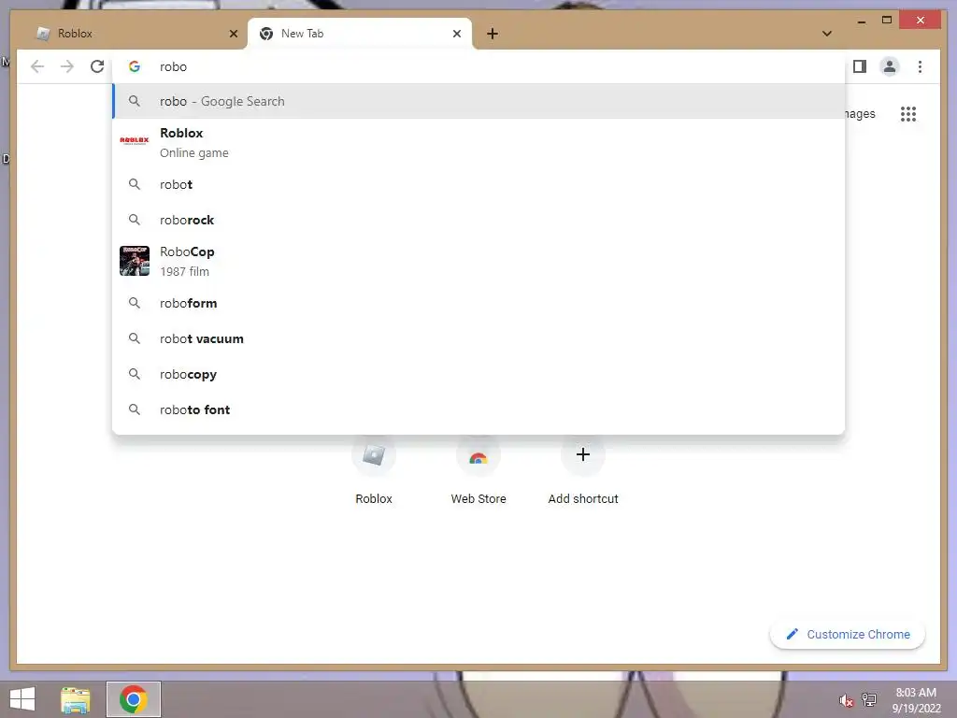Open Chrome's three-dot menu
Viewport: 957px width, 718px height.
point(920,66)
